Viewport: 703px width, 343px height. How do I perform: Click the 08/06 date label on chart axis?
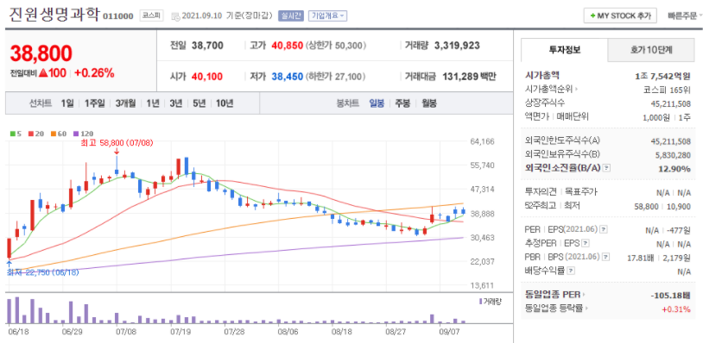point(288,333)
